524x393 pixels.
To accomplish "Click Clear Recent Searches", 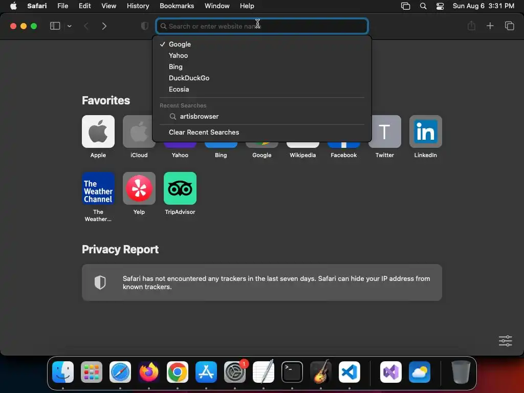I will coord(262,133).
